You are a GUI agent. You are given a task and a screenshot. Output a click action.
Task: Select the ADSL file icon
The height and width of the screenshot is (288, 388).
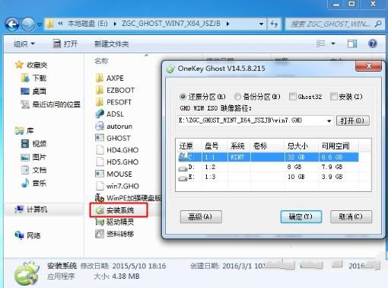point(99,114)
